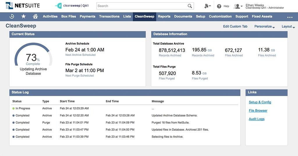Open the Support menu
Screen dimensions: 298x156
tap(242, 17)
